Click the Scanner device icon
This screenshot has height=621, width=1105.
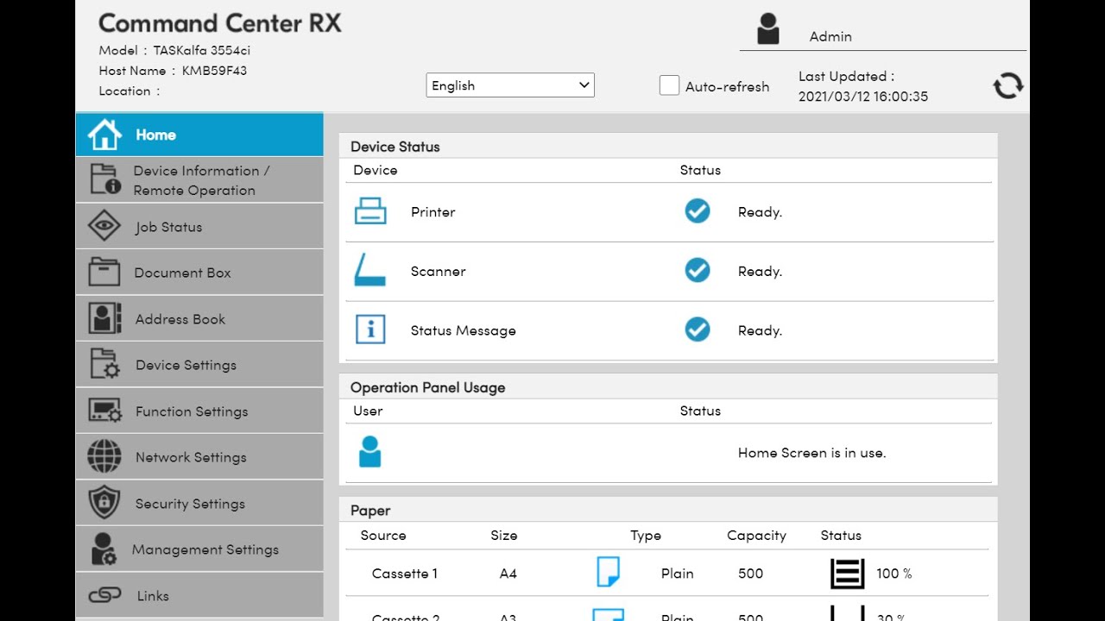point(370,271)
